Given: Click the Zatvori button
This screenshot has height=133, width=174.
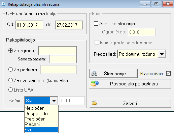Looking at the screenshot, I should click(130, 103).
